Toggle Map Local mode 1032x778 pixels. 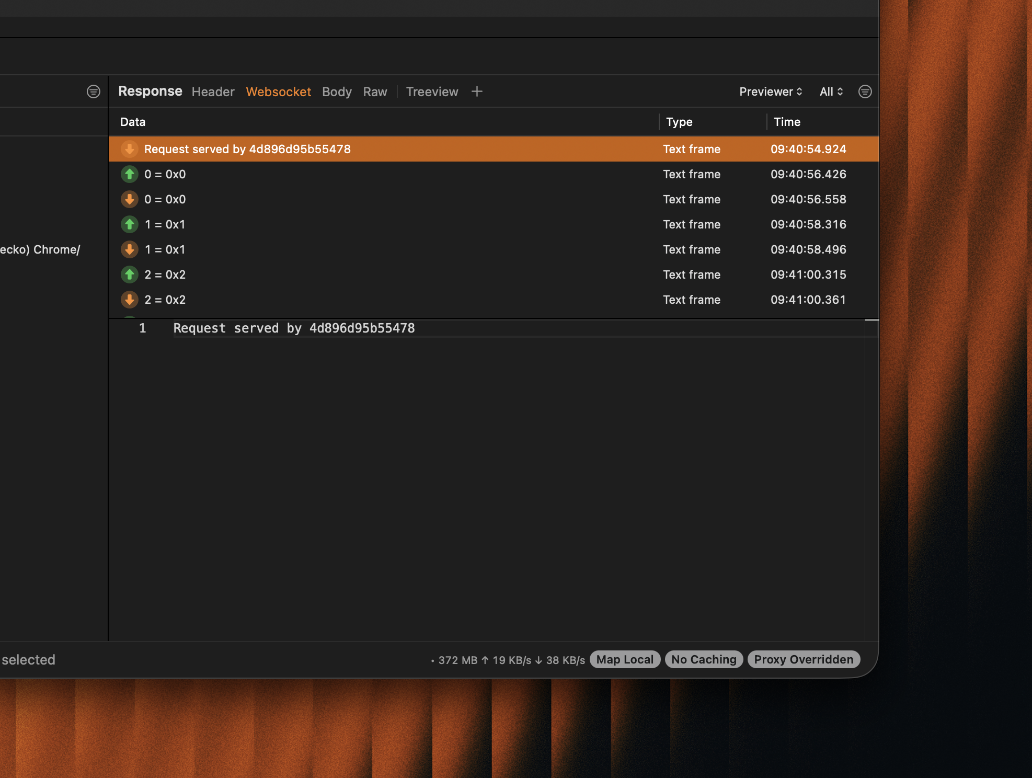625,659
